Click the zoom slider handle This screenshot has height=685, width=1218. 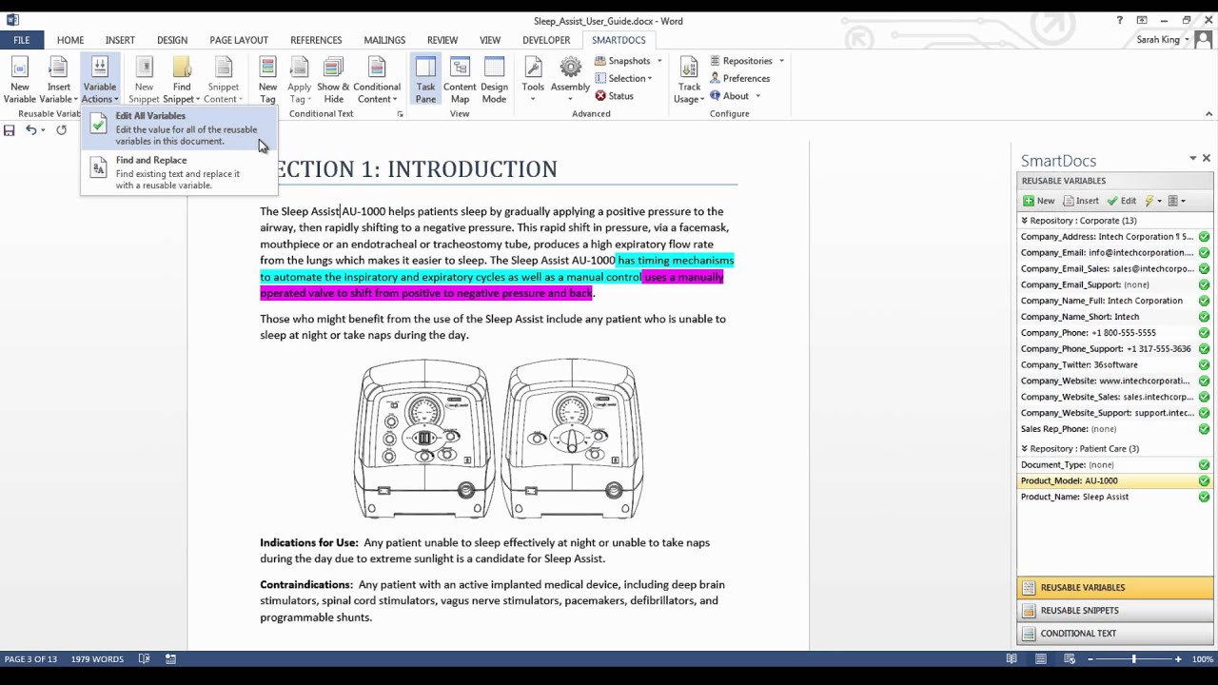point(1133,658)
